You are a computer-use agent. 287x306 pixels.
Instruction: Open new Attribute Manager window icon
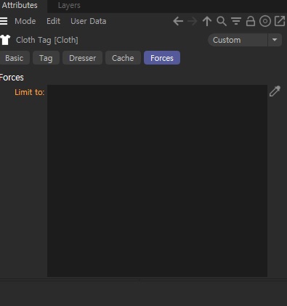(x=280, y=21)
